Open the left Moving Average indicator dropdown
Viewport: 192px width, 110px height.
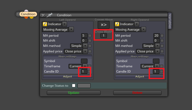(x=71, y=29)
